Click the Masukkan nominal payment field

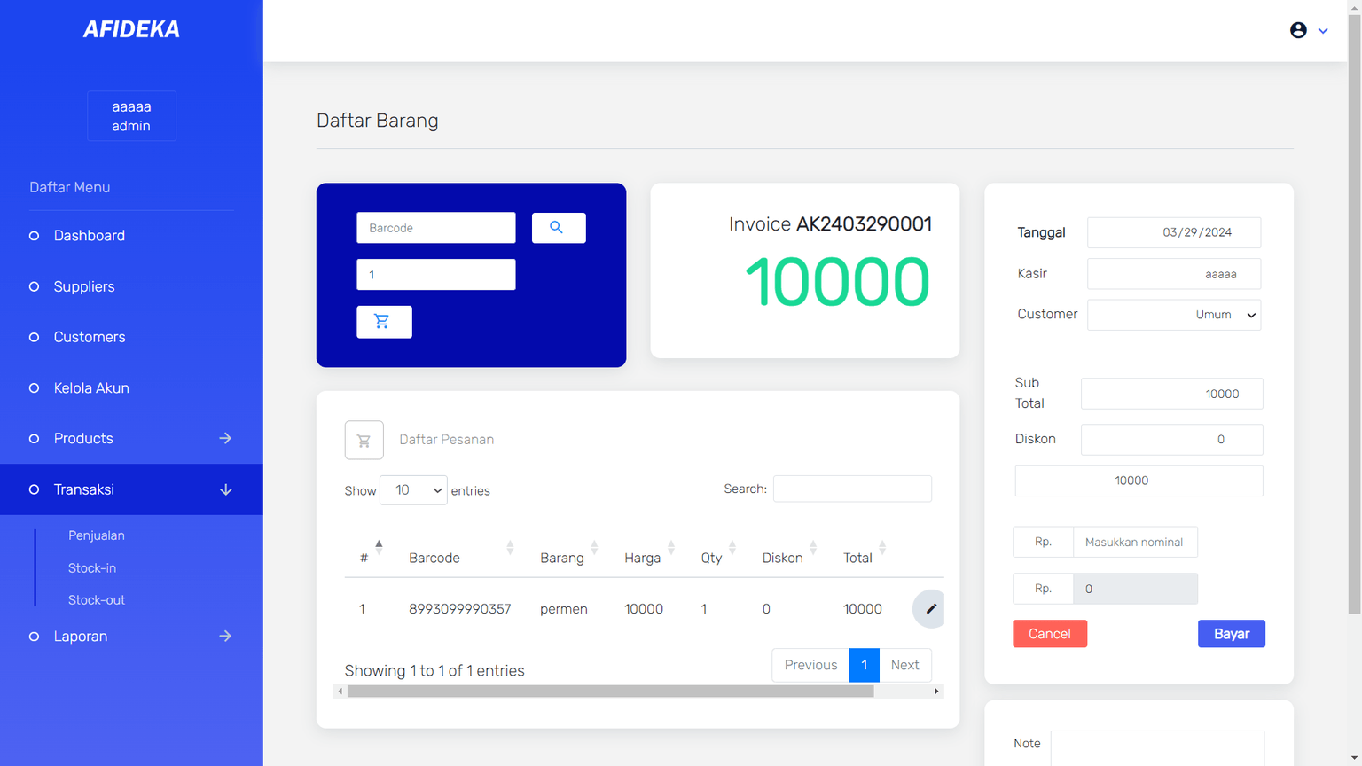click(1134, 542)
